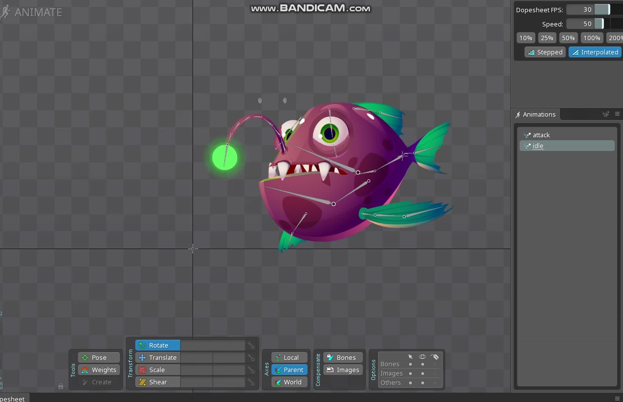
Task: Toggle the Others selectable dot in Options
Action: [410, 383]
